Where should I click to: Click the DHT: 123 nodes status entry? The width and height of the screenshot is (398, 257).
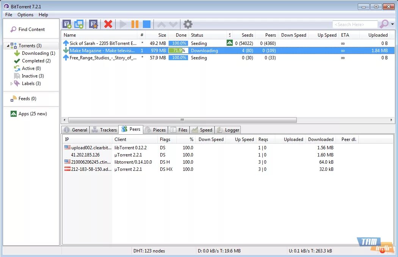149,251
